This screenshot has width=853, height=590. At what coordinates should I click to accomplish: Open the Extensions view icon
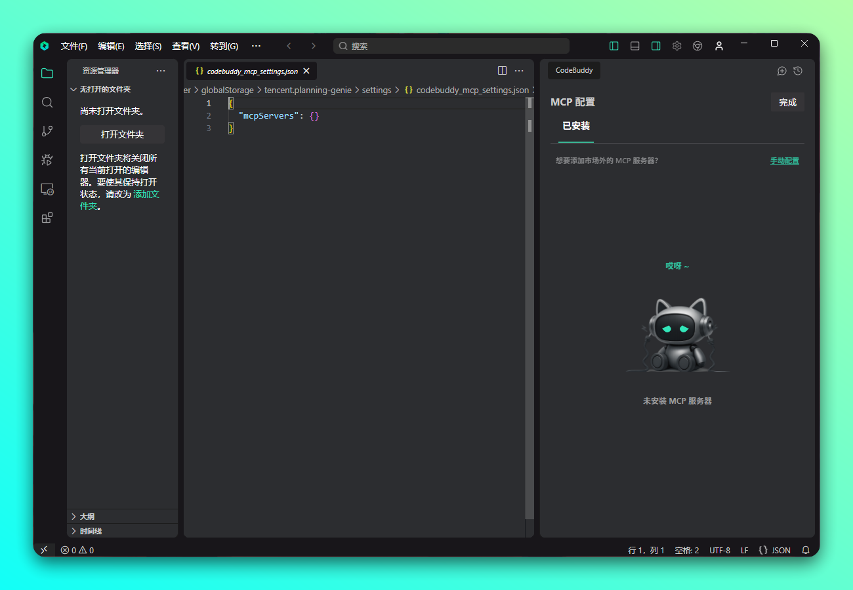coord(47,218)
